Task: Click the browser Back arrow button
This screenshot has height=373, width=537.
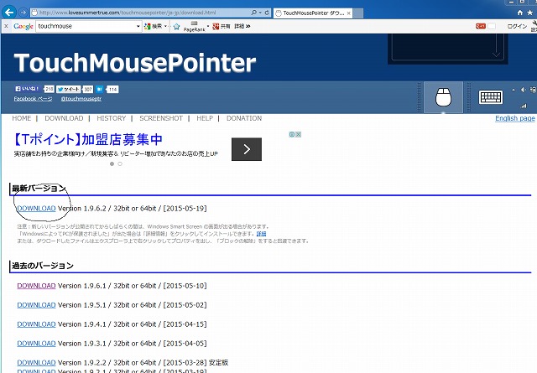Action: point(9,13)
